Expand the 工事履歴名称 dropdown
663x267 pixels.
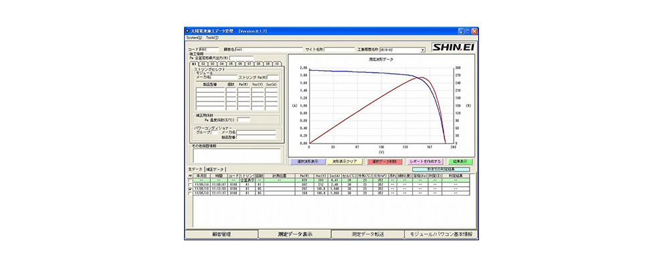[x=422, y=50]
